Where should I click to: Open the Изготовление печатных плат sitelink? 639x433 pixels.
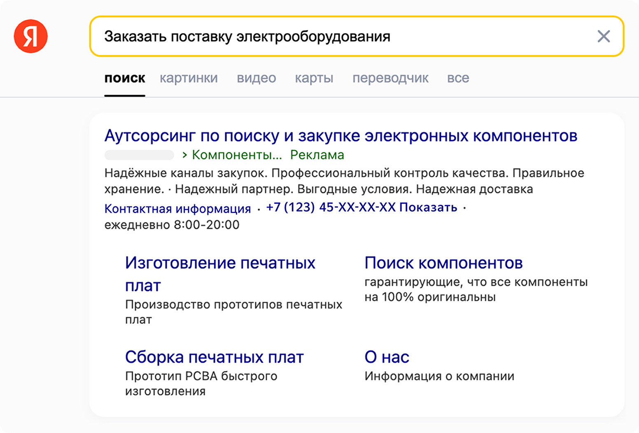tap(220, 274)
